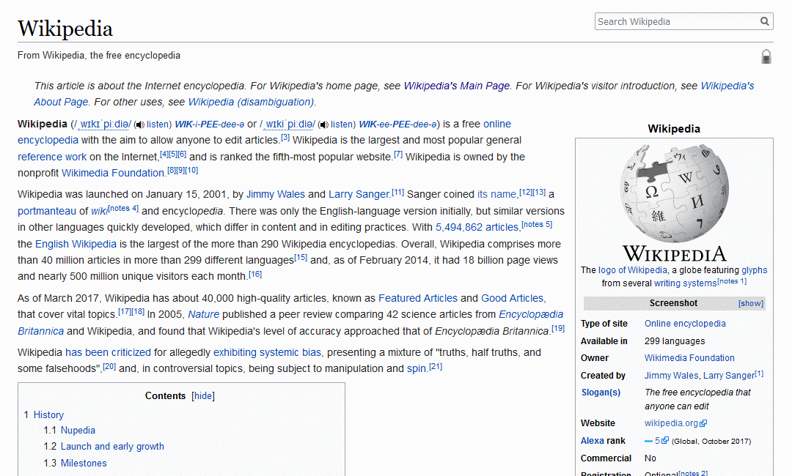
Task: Open Larry Sanger link in infobox Created by row
Action: [x=729, y=376]
